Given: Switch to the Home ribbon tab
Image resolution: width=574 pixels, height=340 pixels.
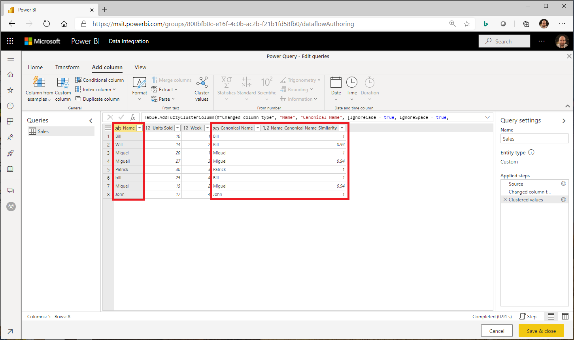Looking at the screenshot, I should pyautogui.click(x=35, y=67).
